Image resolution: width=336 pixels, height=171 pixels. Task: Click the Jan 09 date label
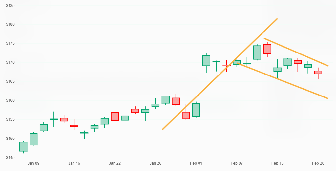click(x=33, y=163)
